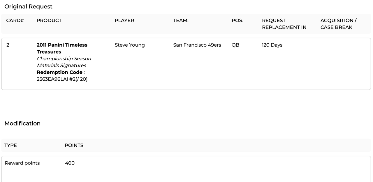Click the Original Request heading
Screen dimensions: 373x182
pyautogui.click(x=28, y=6)
